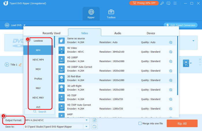Click the profile list scrollbar
Screen dimensions: 202x131
[x=178, y=66]
